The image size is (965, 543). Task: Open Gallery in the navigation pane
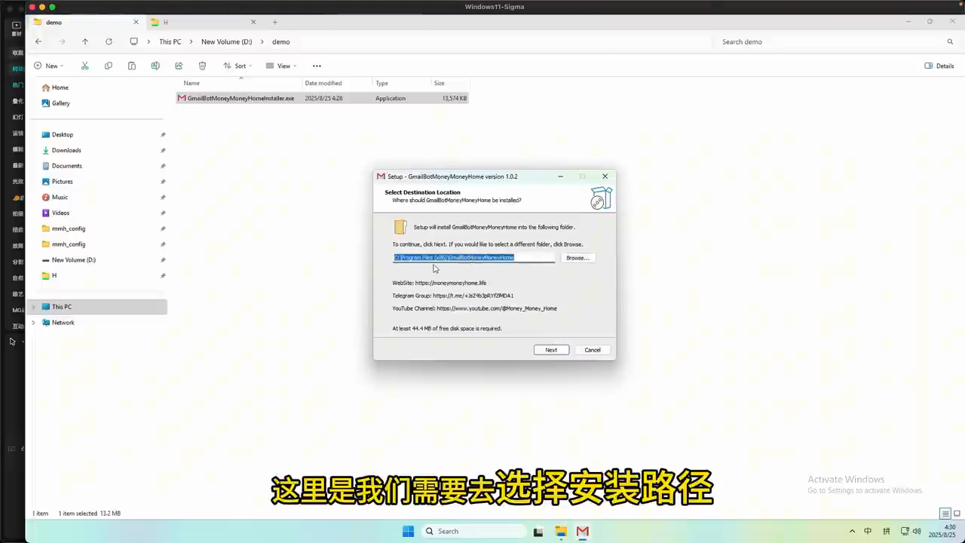61,103
